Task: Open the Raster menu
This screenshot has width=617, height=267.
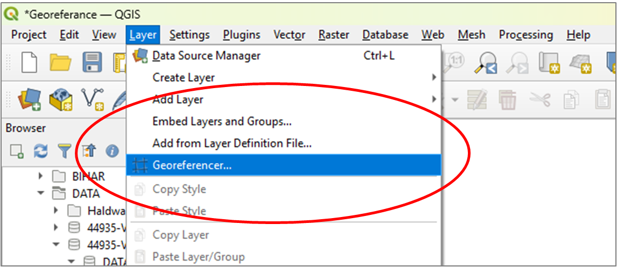Action: [x=334, y=35]
